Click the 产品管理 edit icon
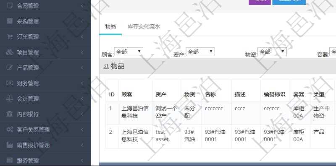Screen dimensions: 336x166 (x=10, y=67)
